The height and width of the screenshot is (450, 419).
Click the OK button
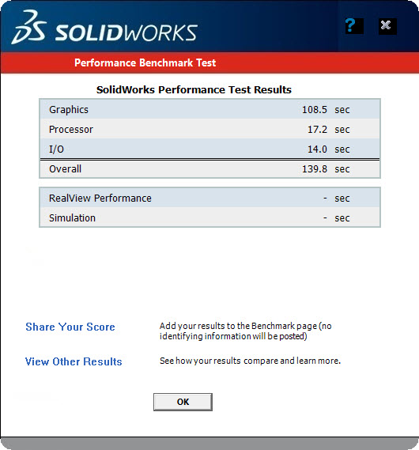click(x=183, y=402)
